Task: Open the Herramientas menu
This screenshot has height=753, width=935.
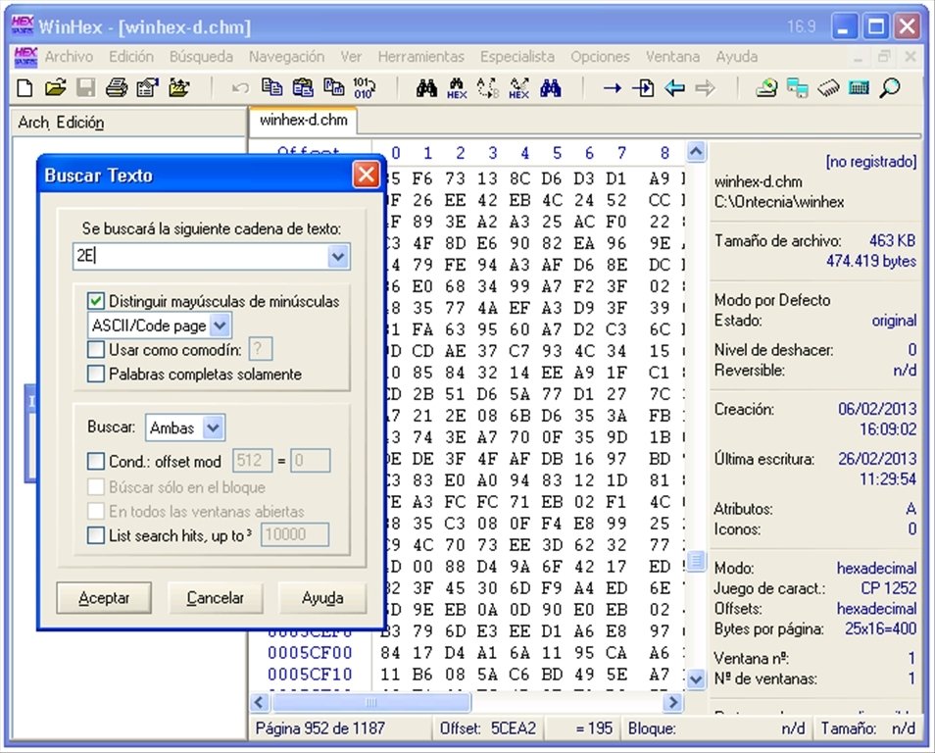Action: point(421,56)
